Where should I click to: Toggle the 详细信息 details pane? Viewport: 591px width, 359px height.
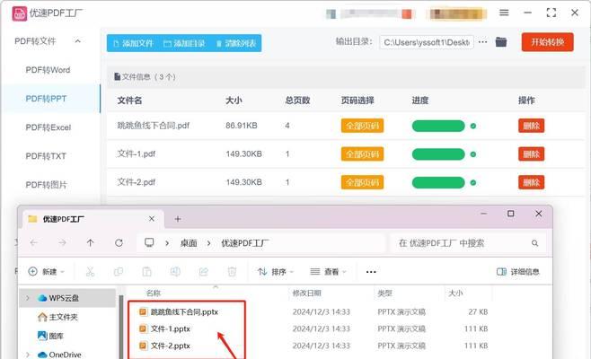(x=518, y=272)
